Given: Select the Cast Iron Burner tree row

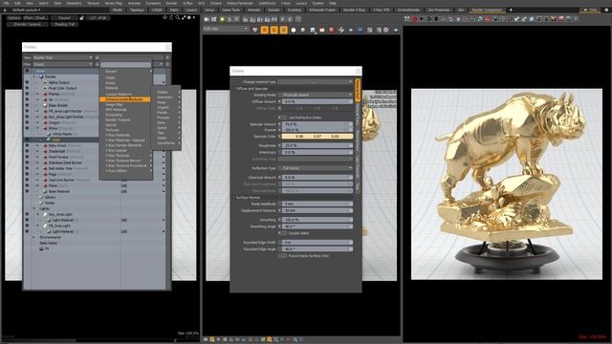Looking at the screenshot, I should [x=96, y=180].
